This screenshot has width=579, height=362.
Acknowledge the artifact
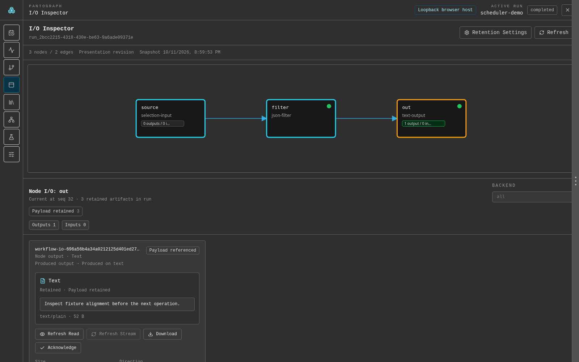coord(58,348)
